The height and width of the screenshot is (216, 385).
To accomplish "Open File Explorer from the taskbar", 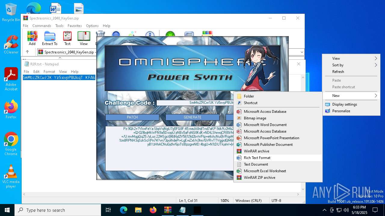I will click(138, 210).
